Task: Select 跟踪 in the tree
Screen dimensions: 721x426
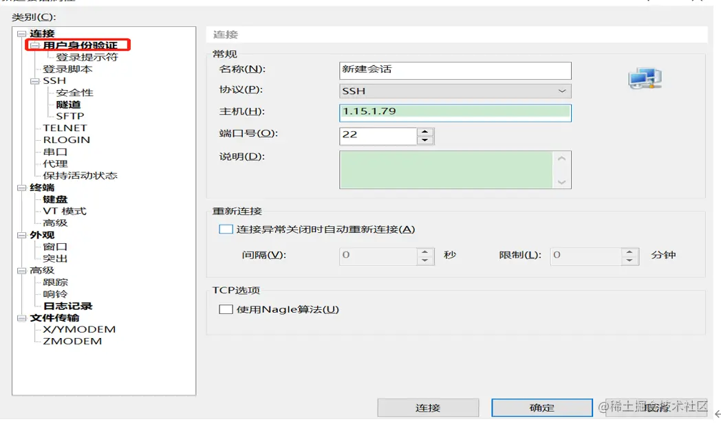Action: click(55, 282)
